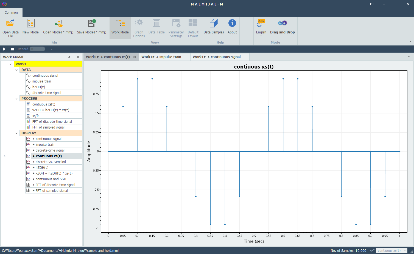
Task: Stop playback with the stop button
Action: (x=12, y=49)
